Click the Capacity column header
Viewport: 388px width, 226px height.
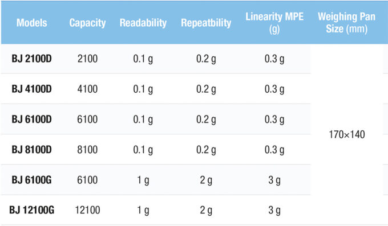87,23
